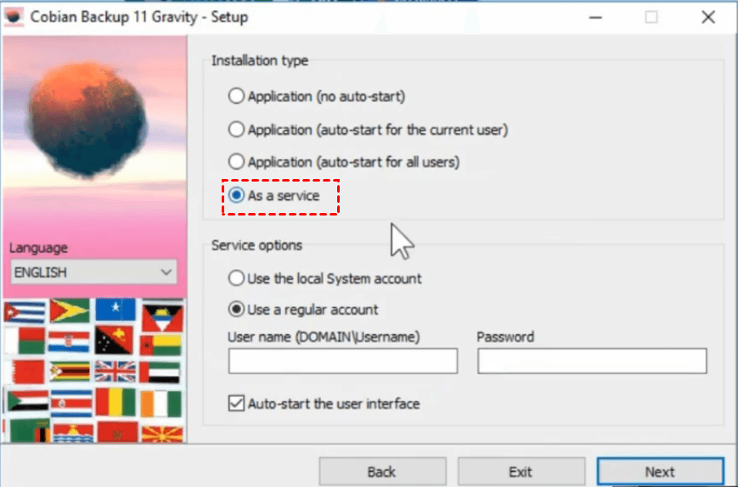Click the Papua New Guinea flag
Screen dimensions: 738x487
click(114, 340)
